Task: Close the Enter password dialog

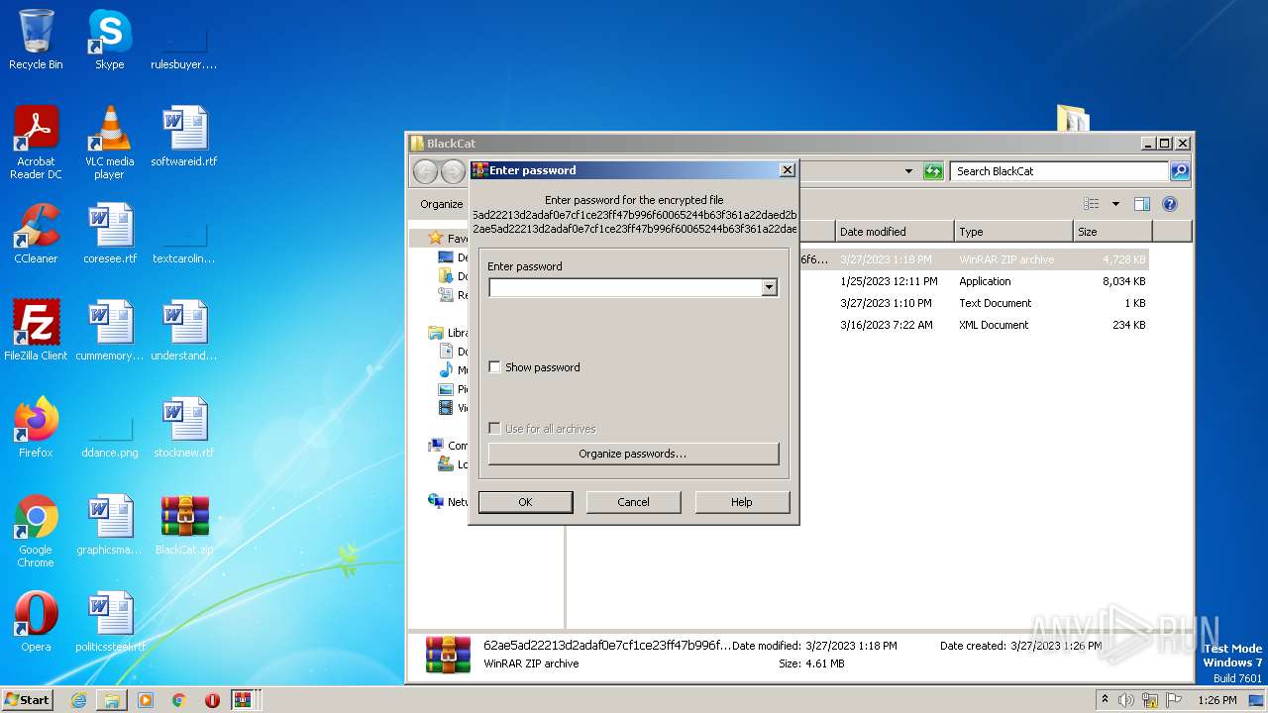Action: point(788,170)
